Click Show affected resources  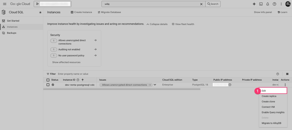click(66, 62)
